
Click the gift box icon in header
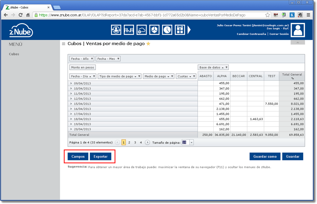pyautogui.click(x=180, y=30)
